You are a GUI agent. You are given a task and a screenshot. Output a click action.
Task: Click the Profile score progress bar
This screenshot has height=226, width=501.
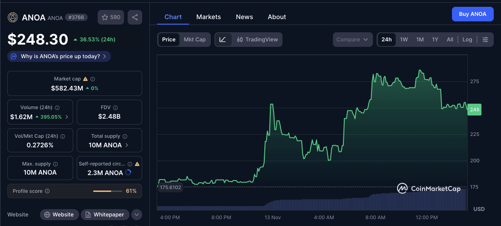tap(107, 191)
